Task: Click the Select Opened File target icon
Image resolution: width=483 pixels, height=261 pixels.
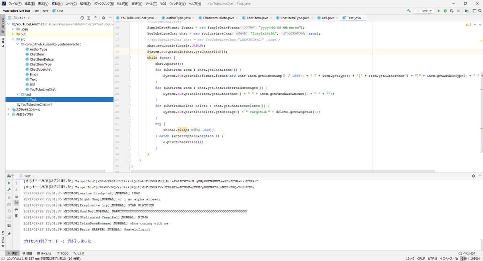Action: pyautogui.click(x=82, y=18)
